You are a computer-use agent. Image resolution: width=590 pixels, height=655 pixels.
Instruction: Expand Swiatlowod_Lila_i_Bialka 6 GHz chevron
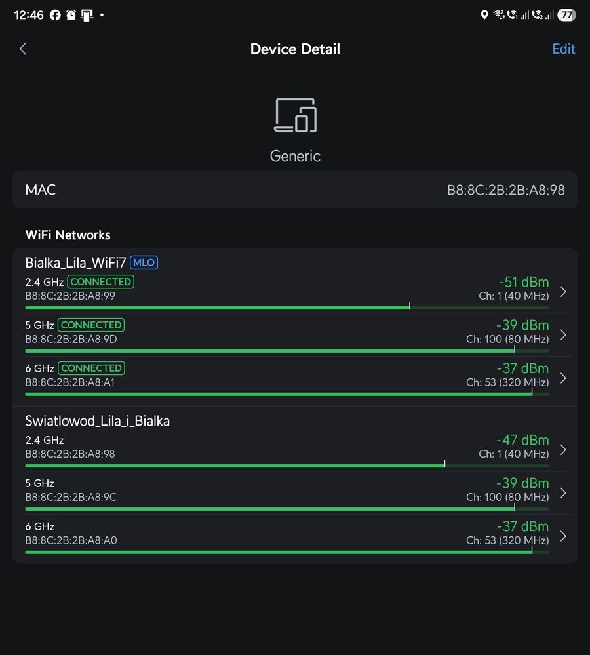562,536
